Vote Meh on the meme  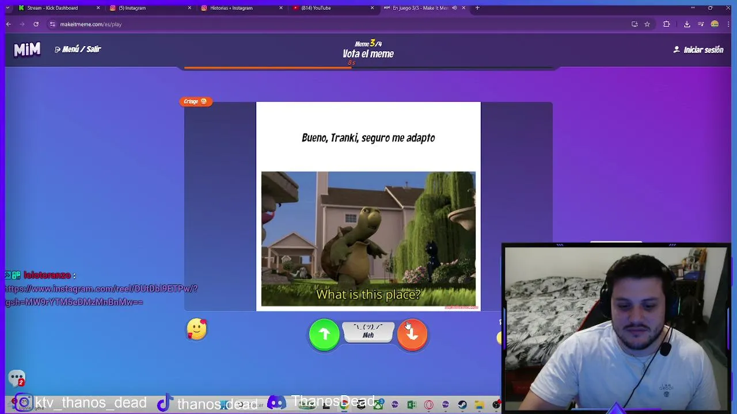coord(368,331)
